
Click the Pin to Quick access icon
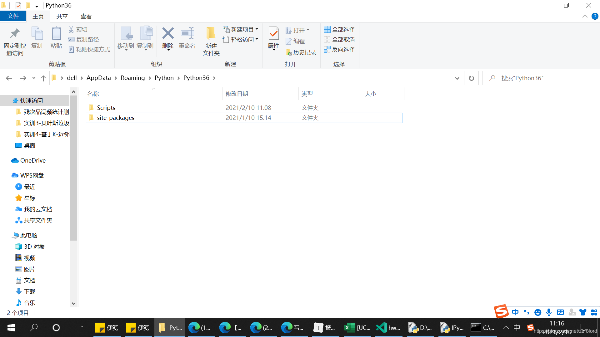15,33
